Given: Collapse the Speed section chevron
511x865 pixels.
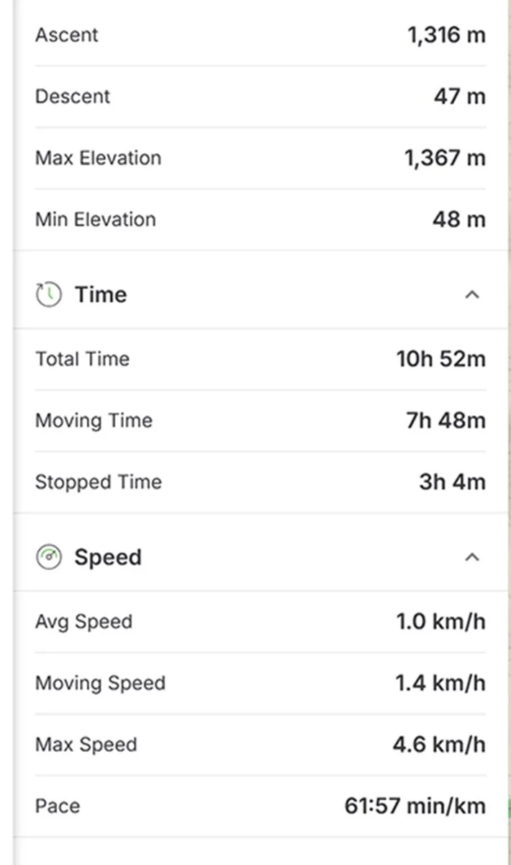Looking at the screenshot, I should pos(472,557).
